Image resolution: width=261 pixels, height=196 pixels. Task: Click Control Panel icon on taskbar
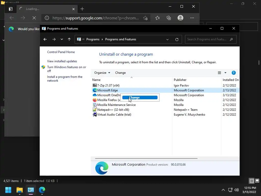(31, 190)
